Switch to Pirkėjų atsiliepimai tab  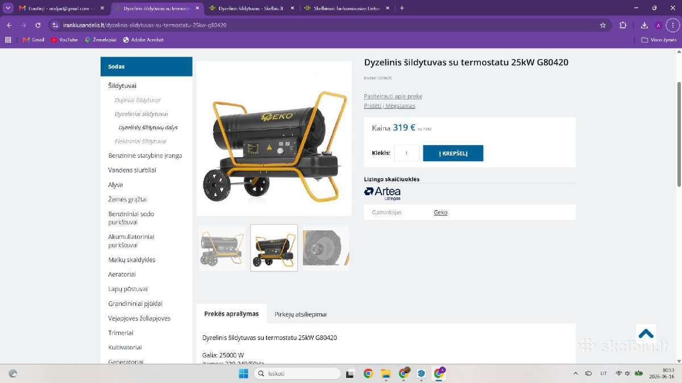coord(301,314)
